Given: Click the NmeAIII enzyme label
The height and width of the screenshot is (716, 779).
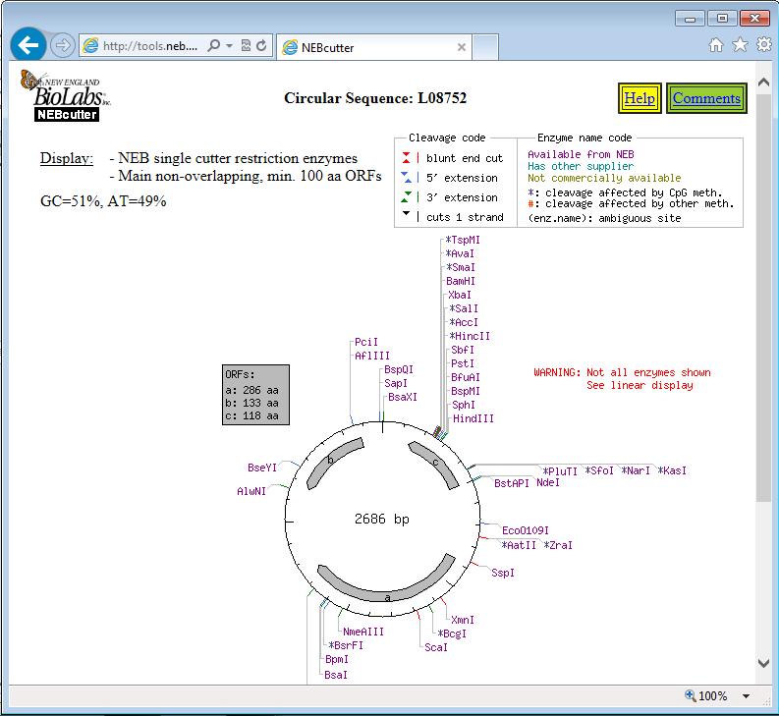Looking at the screenshot, I should pyautogui.click(x=363, y=633).
